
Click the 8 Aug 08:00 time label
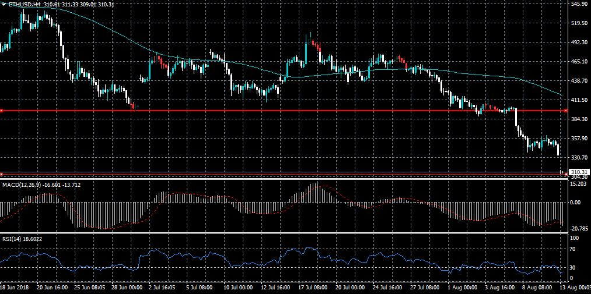(x=537, y=287)
